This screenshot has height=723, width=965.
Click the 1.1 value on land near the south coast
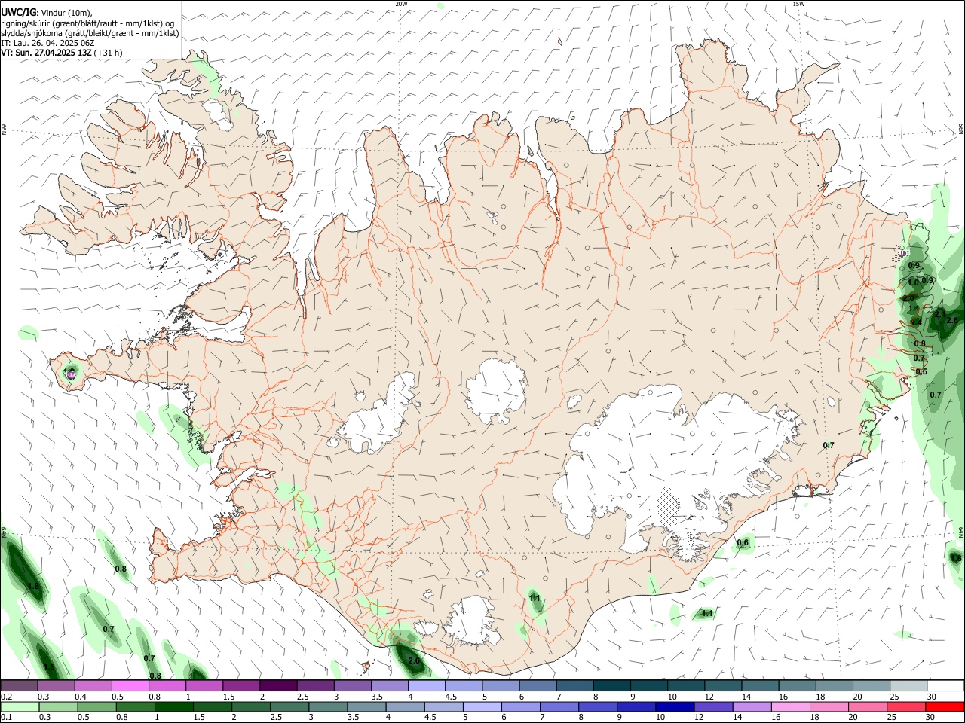click(535, 598)
